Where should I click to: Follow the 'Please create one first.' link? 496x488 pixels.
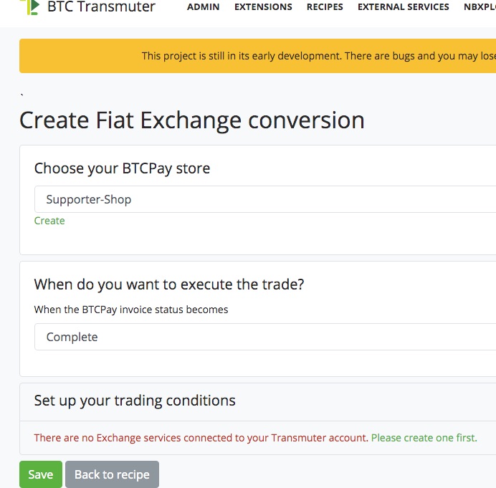[424, 438]
